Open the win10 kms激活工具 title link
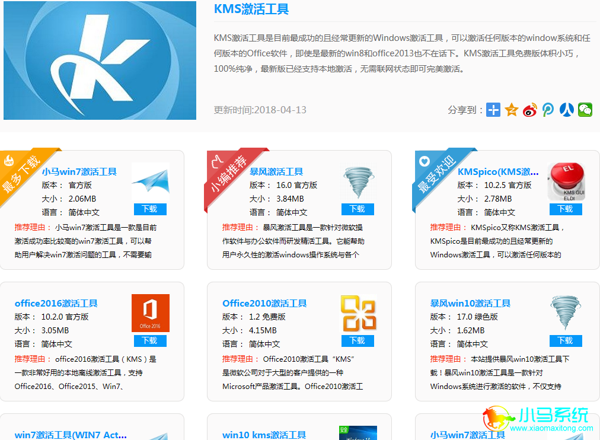The image size is (600, 440). tap(264, 435)
